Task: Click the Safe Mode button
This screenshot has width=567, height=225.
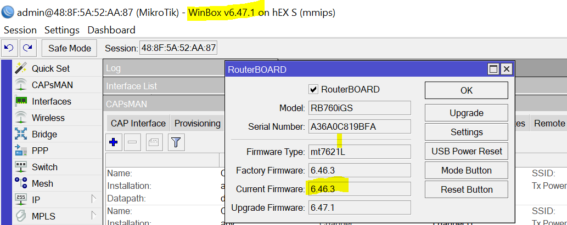Action: [x=69, y=48]
